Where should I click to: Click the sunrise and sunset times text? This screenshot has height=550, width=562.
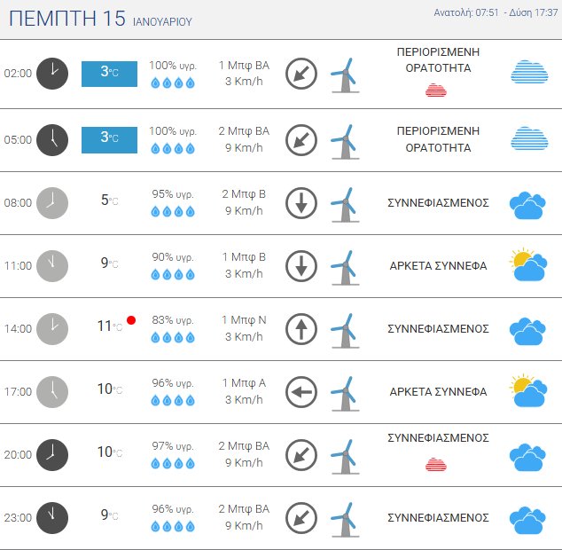496,13
